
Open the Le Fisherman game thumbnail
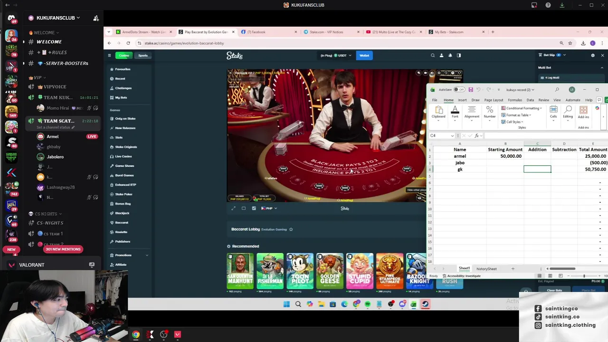(270, 271)
